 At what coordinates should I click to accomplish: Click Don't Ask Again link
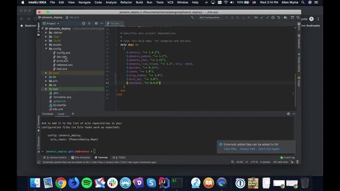[x=269, y=149]
